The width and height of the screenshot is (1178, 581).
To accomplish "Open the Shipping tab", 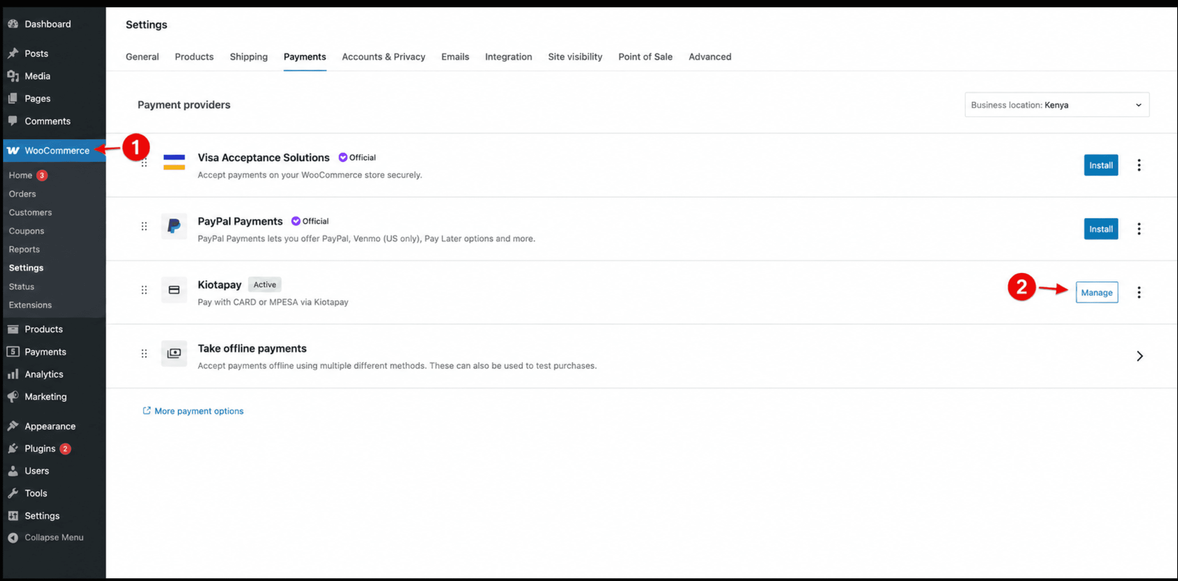I will [248, 57].
